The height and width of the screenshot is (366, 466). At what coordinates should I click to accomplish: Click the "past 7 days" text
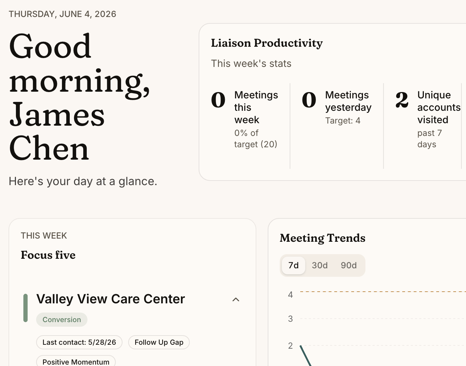pyautogui.click(x=430, y=138)
